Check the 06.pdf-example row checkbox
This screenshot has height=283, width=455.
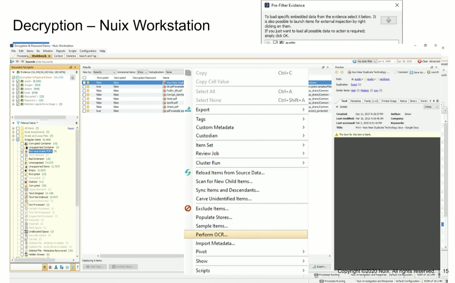click(84, 87)
